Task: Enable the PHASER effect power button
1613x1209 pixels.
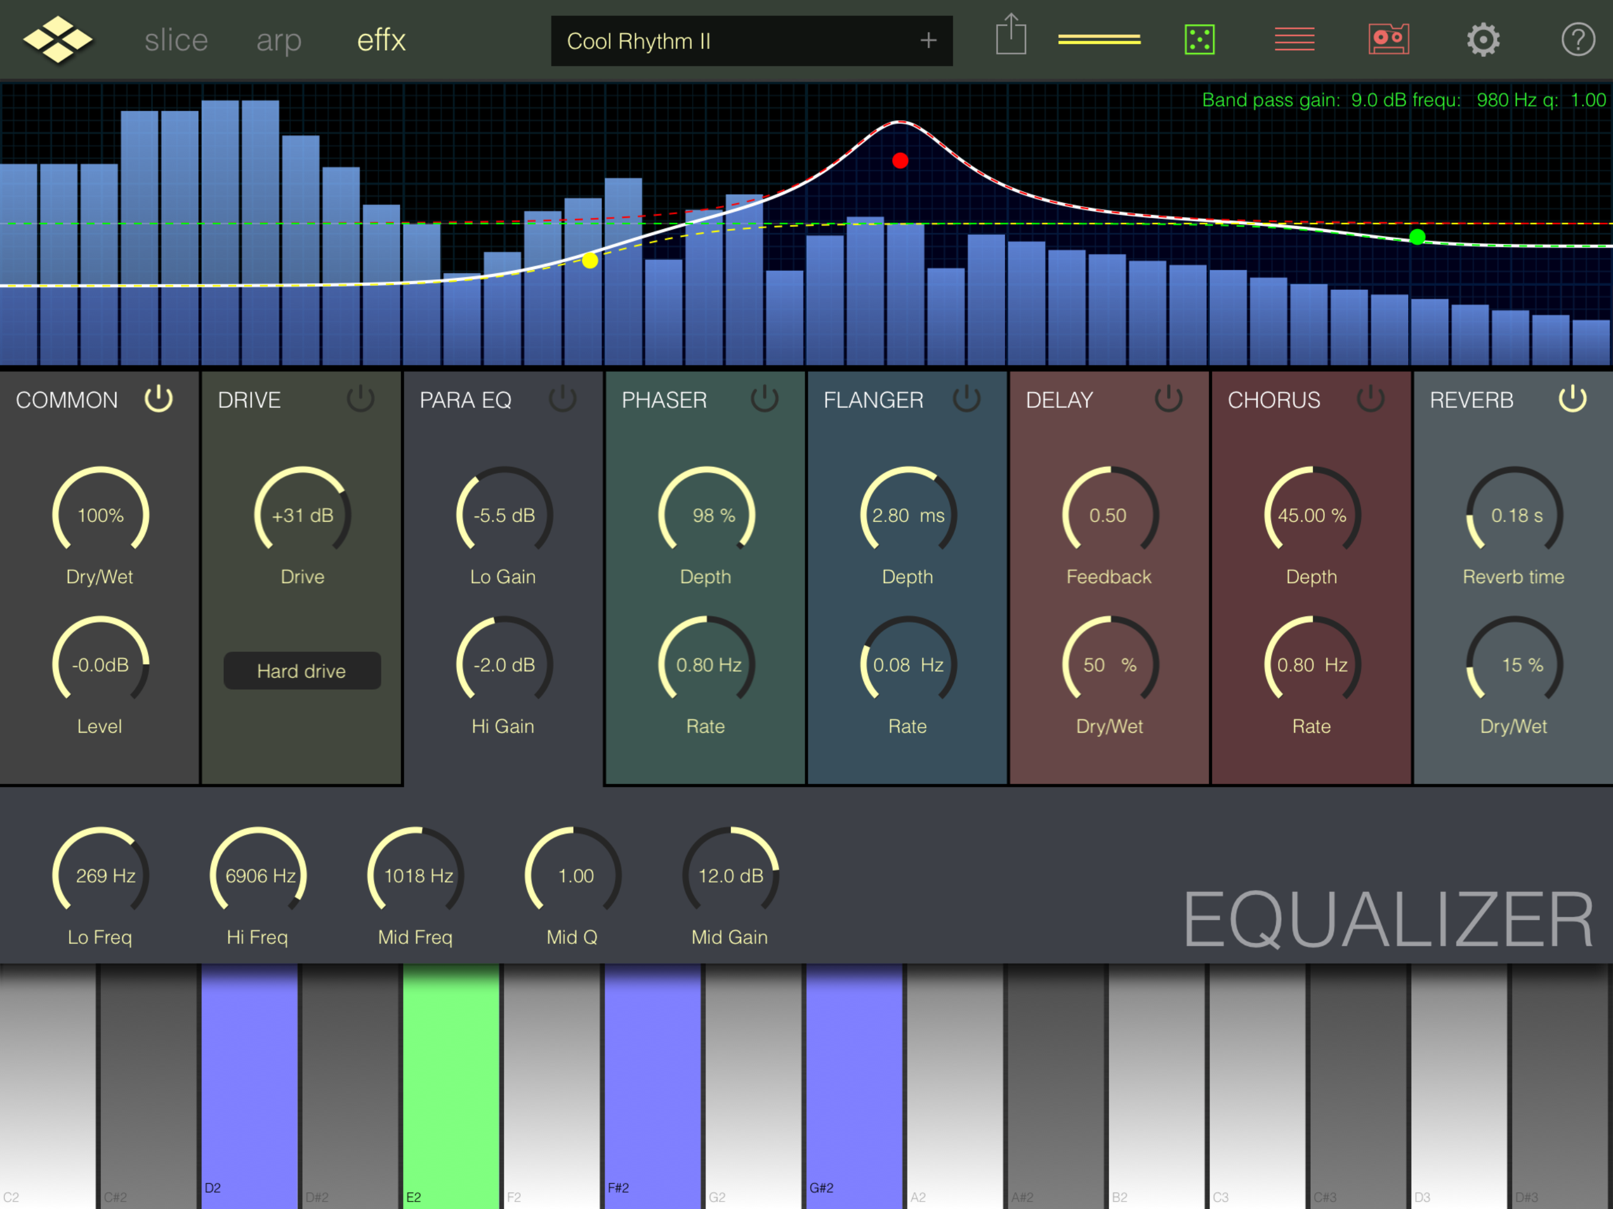Action: 764,399
